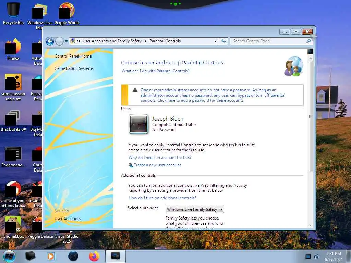351x263 pixels.
Task: Select Joseph Biden account picture
Action: [138, 124]
